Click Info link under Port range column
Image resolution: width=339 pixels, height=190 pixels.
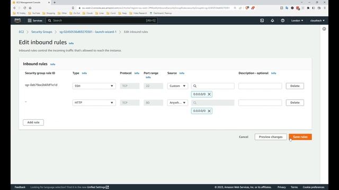148,77
